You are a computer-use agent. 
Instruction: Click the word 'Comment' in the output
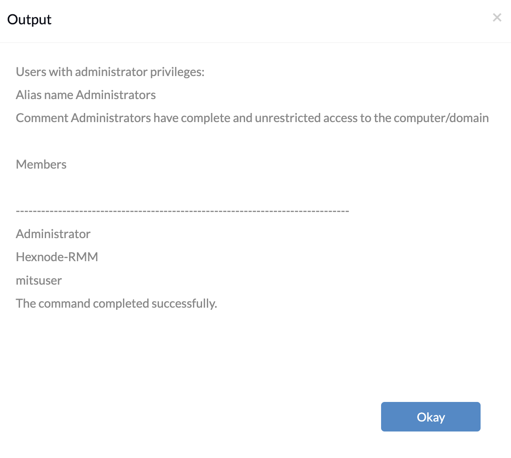42,118
